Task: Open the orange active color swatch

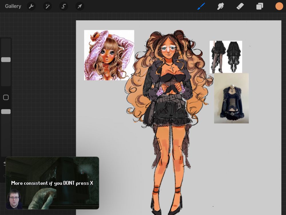Action: pos(279,6)
